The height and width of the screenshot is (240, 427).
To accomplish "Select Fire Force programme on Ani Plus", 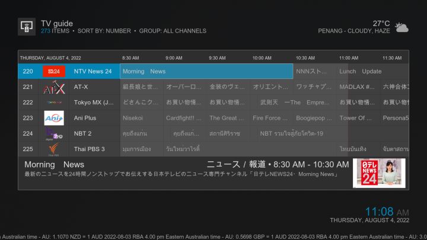I will [270, 118].
